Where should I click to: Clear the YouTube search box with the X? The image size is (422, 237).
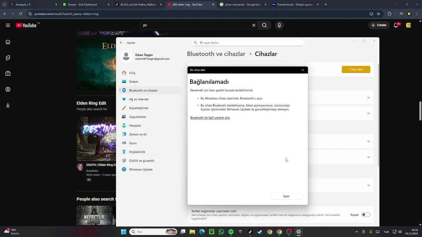[254, 25]
